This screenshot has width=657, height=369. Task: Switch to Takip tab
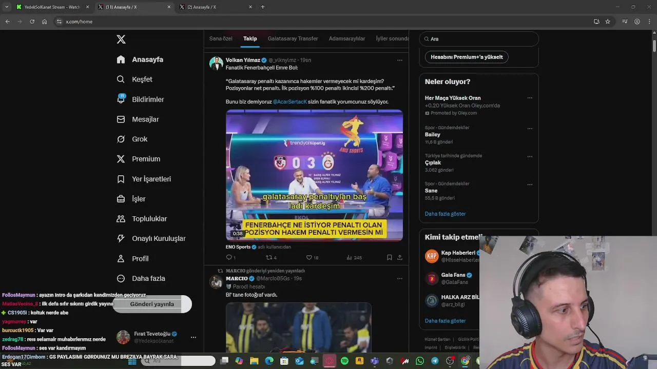(250, 38)
